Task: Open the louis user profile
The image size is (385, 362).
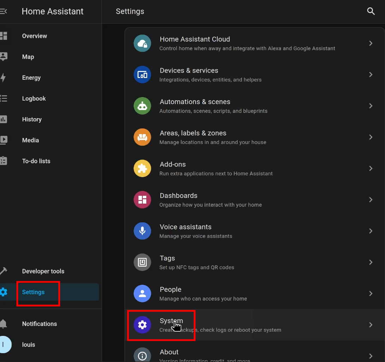Action: coord(50,345)
